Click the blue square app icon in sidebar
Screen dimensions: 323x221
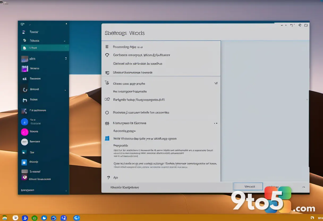click(24, 162)
